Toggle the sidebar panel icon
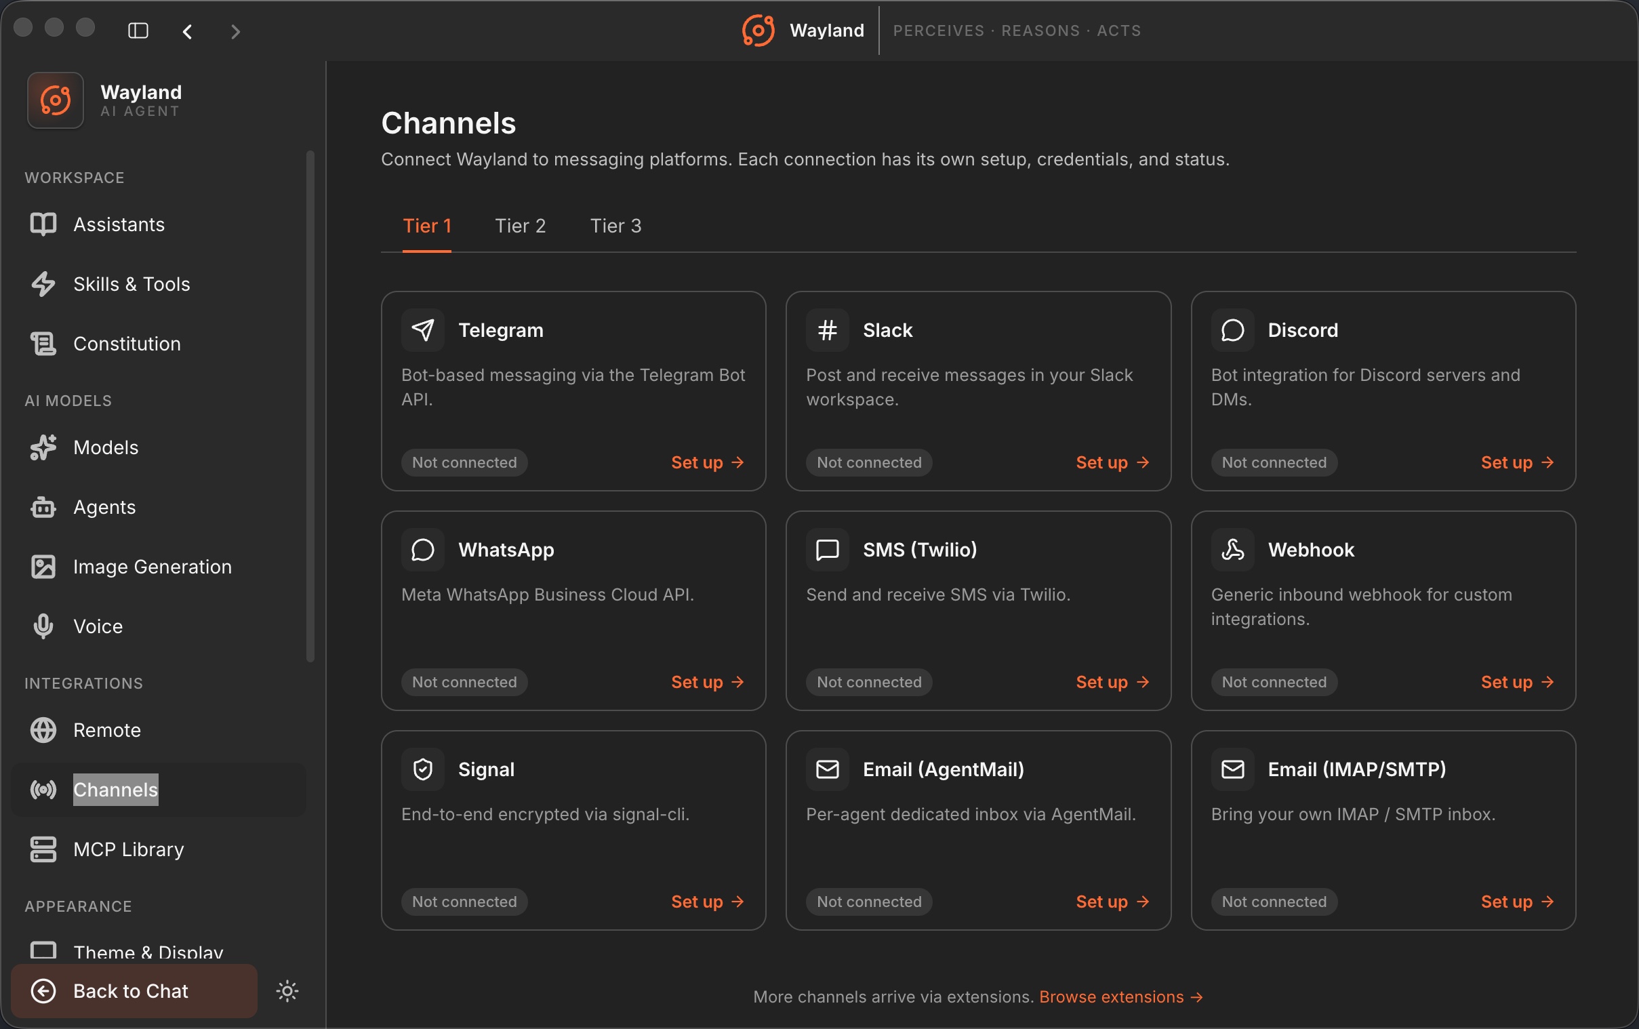 pos(138,31)
